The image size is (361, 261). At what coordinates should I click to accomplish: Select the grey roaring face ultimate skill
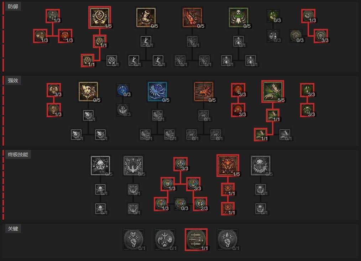pos(100,166)
